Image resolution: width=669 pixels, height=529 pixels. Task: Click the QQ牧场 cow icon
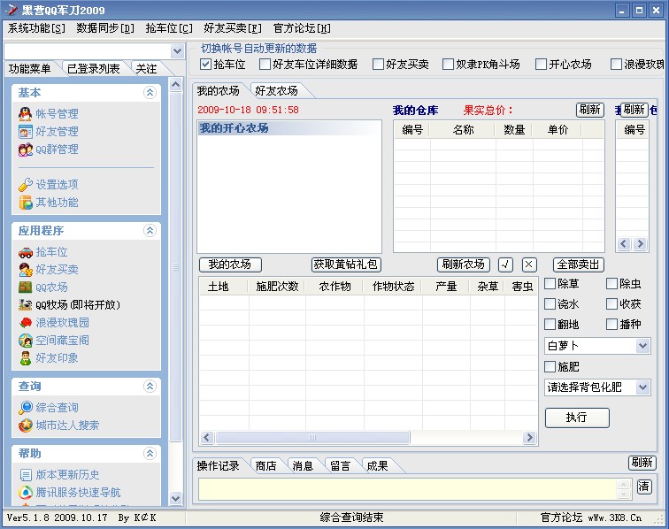click(26, 305)
